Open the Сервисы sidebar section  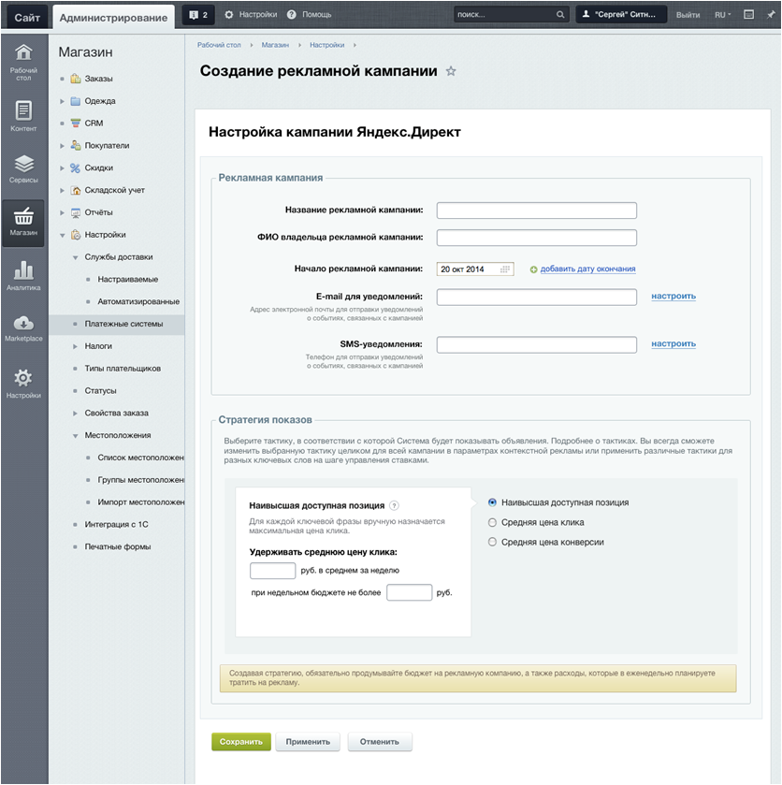[x=23, y=163]
